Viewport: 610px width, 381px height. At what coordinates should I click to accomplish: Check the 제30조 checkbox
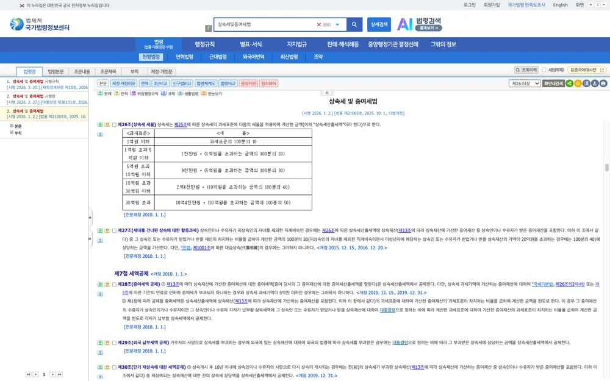pyautogui.click(x=115, y=367)
